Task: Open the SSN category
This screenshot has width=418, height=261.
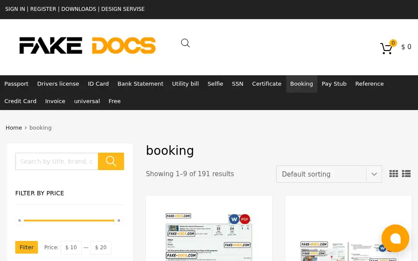Action: pyautogui.click(x=238, y=84)
